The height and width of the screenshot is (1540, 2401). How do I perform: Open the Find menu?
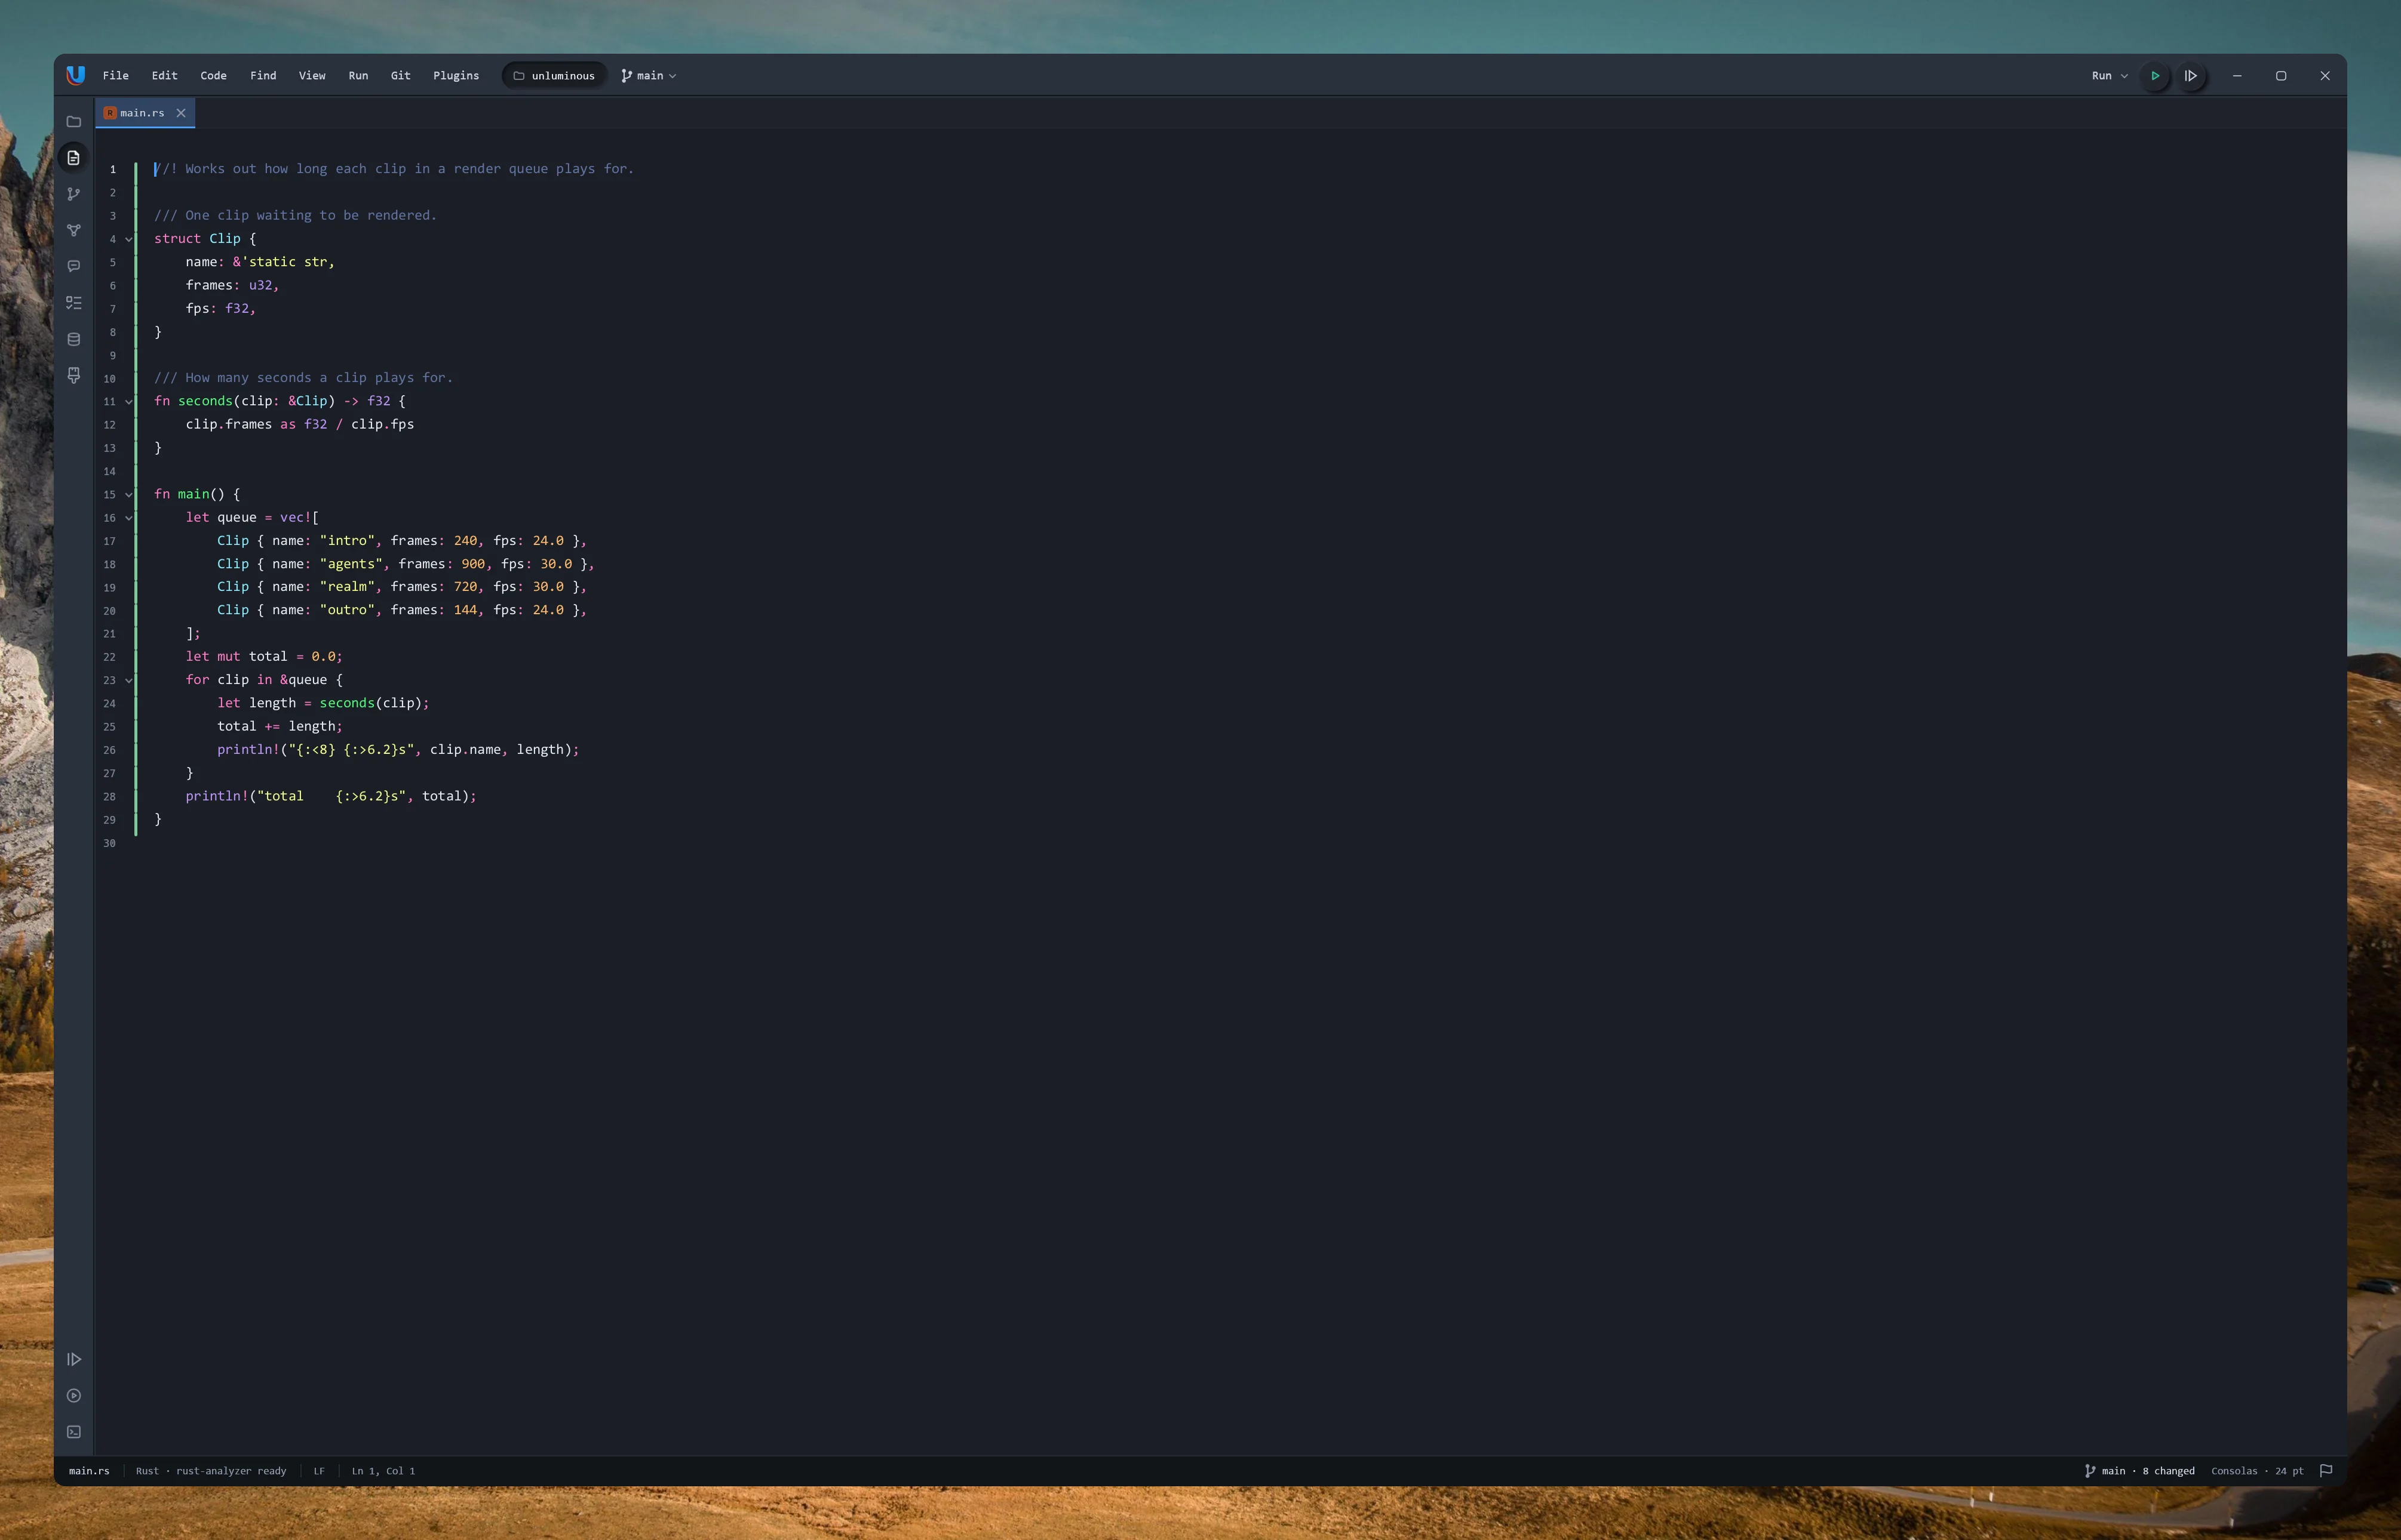point(263,76)
